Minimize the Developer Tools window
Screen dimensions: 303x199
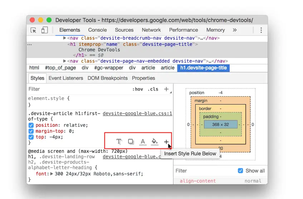(40, 20)
